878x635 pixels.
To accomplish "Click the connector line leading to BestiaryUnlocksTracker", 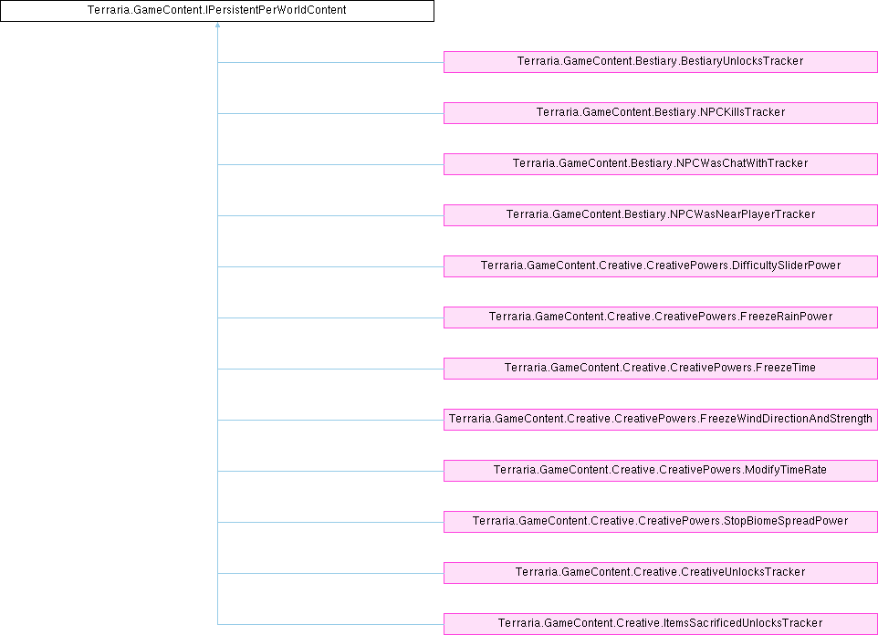I will [x=330, y=62].
